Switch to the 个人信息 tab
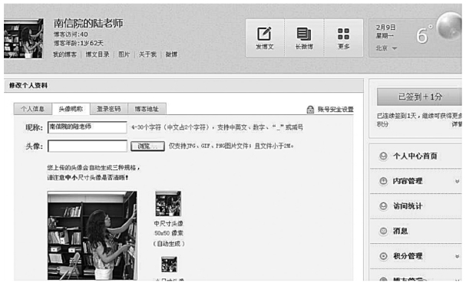Viewport: 466px width, 286px height. click(x=33, y=109)
